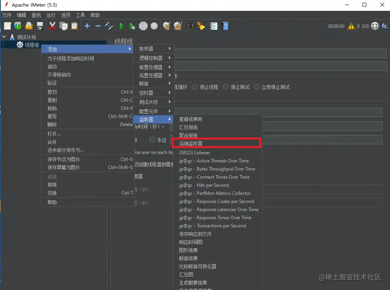The width and height of the screenshot is (390, 290).
Task: Choose 保存响应到文件 listener
Action: click(218, 234)
